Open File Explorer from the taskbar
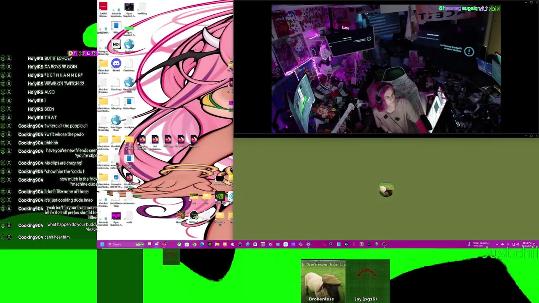The height and width of the screenshot is (303, 539). pos(217,244)
